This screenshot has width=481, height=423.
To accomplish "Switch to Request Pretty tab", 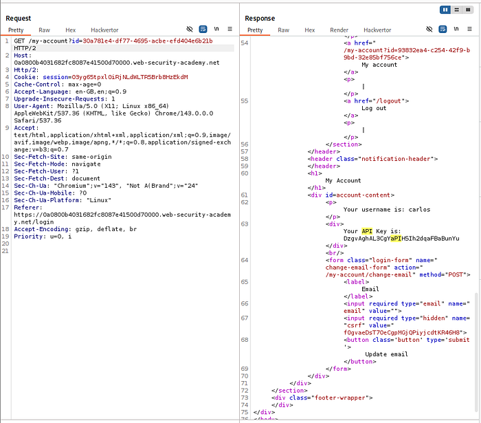I will pos(16,30).
